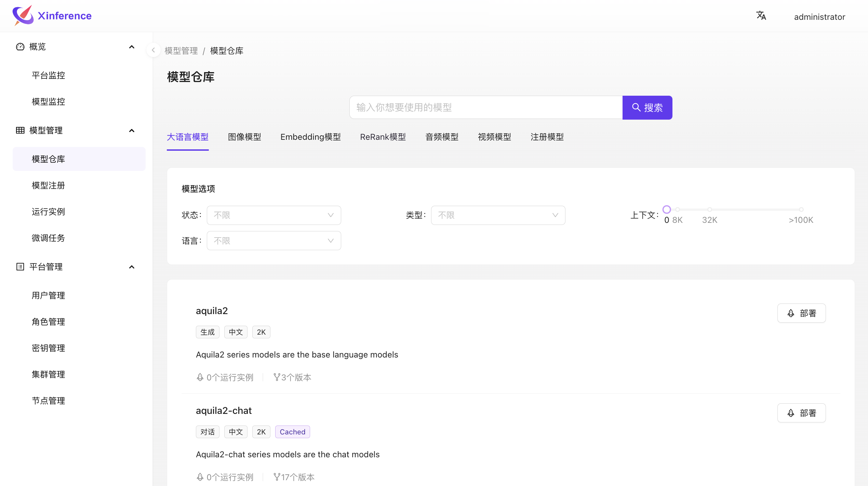Open 运行实例 in the sidebar
This screenshot has height=486, width=868.
(x=48, y=212)
